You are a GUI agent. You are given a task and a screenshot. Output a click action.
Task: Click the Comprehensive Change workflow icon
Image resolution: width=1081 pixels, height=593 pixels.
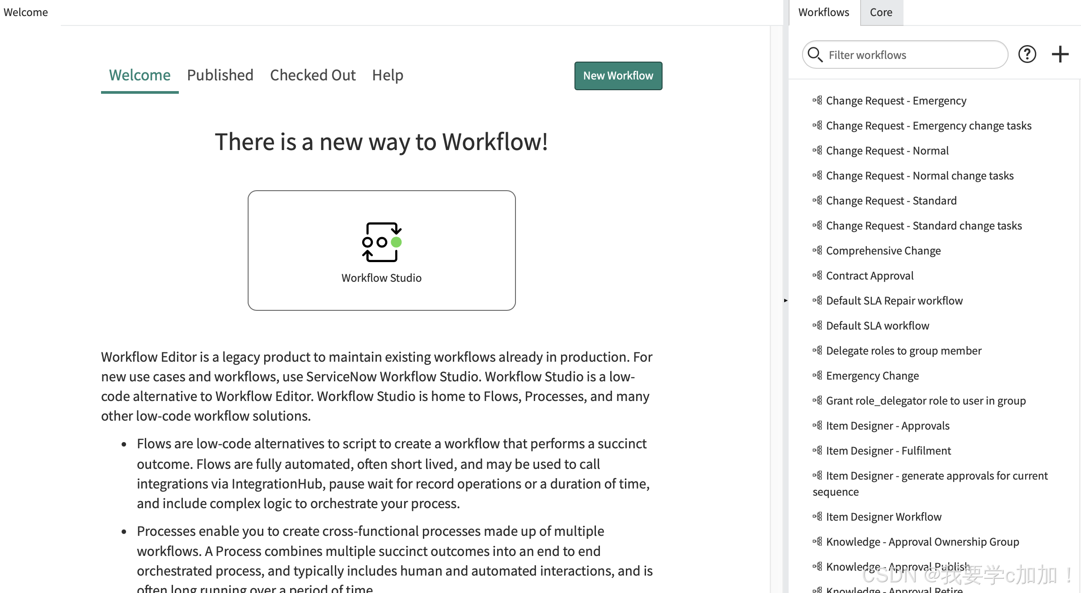point(817,251)
